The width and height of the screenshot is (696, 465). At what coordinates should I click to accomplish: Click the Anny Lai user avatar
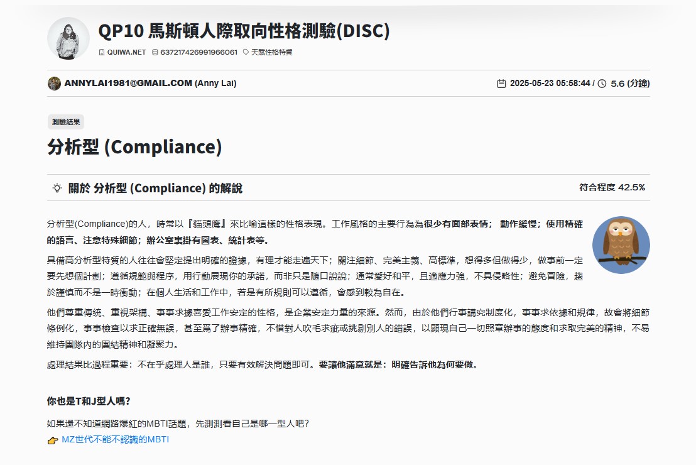coord(54,84)
